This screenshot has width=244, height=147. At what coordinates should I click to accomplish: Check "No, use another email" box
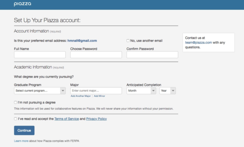click(128, 41)
